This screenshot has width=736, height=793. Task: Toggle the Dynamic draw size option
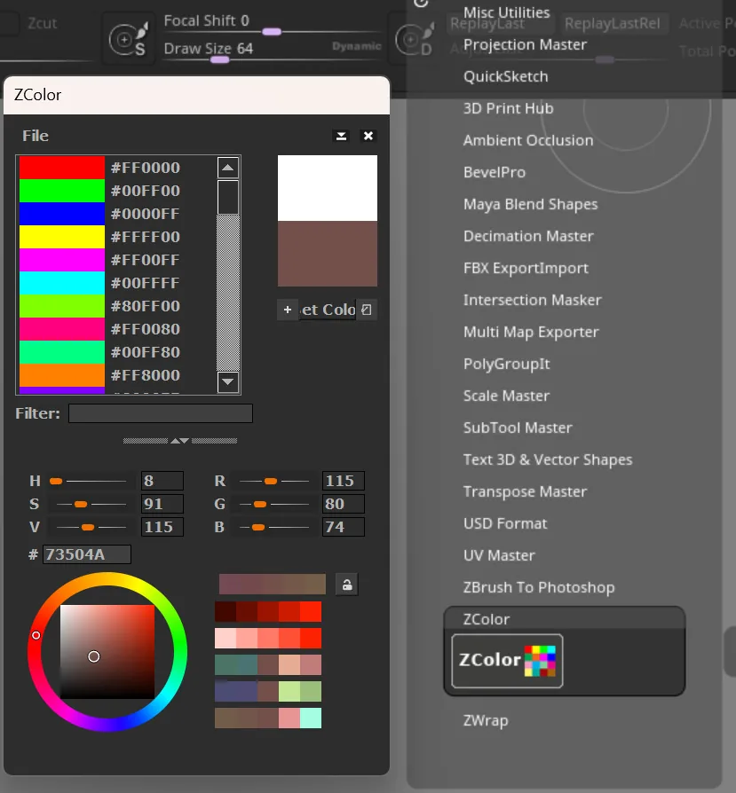(x=356, y=46)
